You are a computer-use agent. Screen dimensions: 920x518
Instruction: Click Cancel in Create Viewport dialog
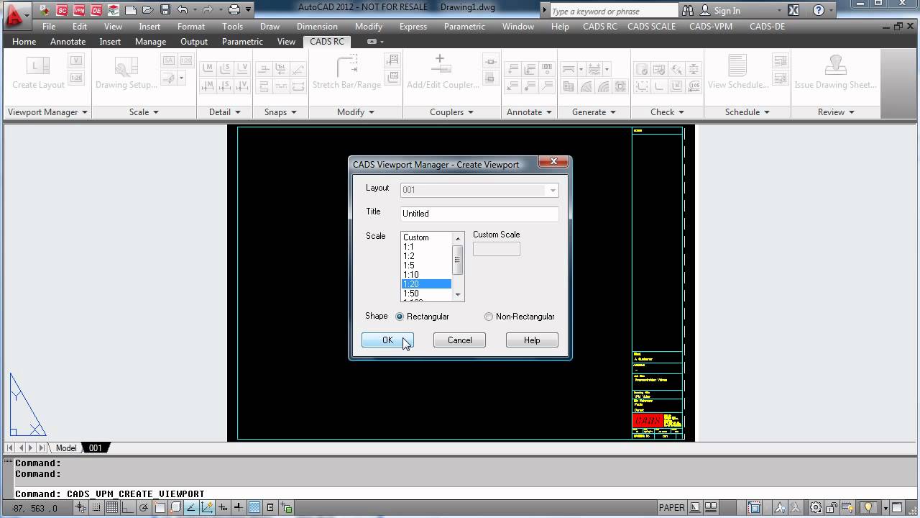pyautogui.click(x=459, y=340)
